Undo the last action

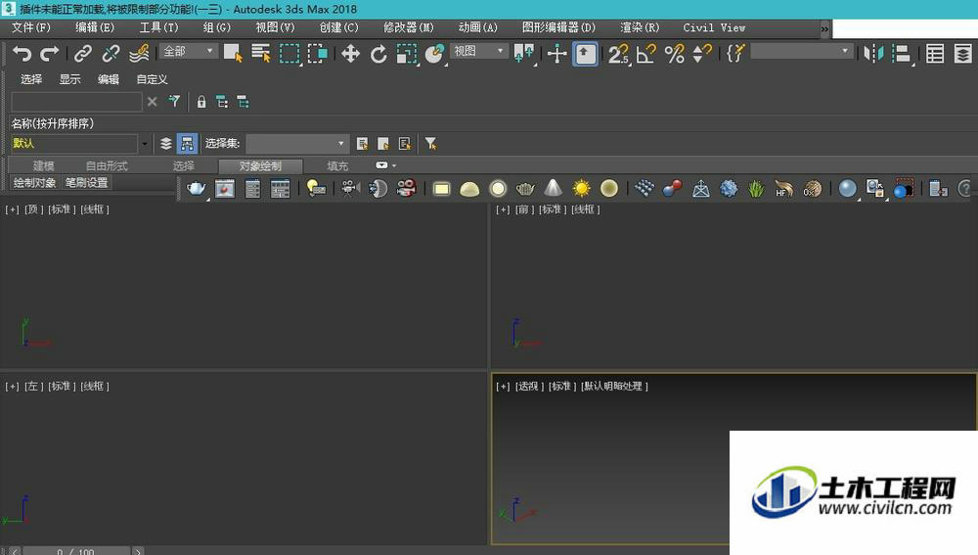22,54
